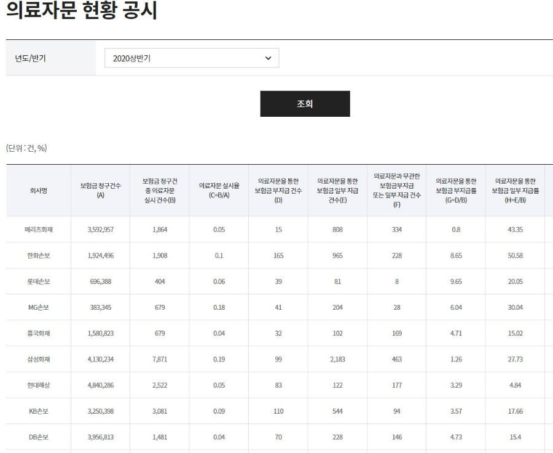Screen dimensions: 553x453
Task: Click the value 808 in 메리츠화재 row
Action: [337, 230]
